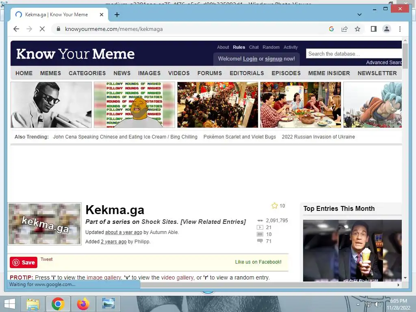Open MEME INSIDER page
This screenshot has height=312, width=416.
tap(329, 73)
